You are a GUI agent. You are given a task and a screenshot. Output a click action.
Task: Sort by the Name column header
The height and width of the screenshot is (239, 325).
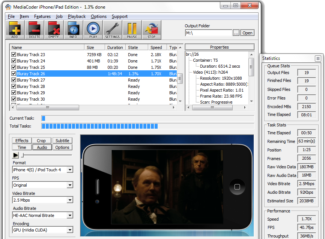(47, 48)
